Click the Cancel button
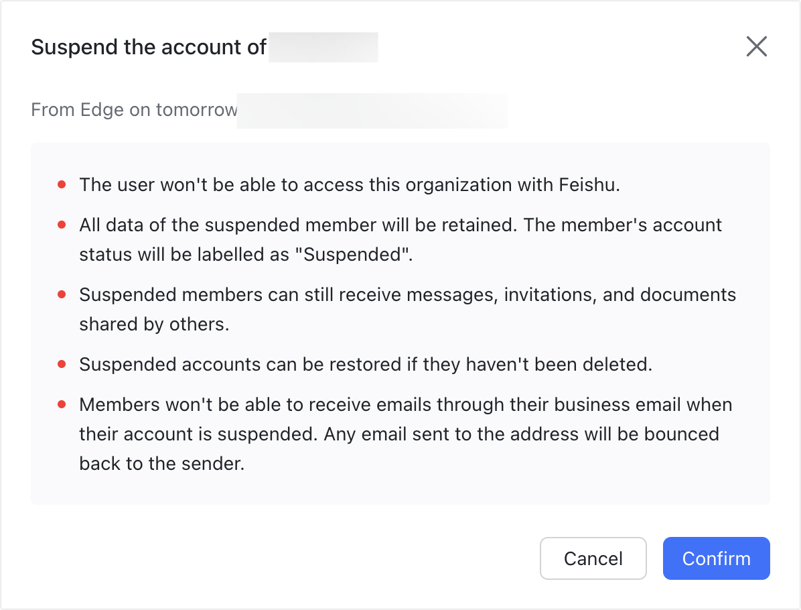Screen dimensions: 801x610 point(593,558)
